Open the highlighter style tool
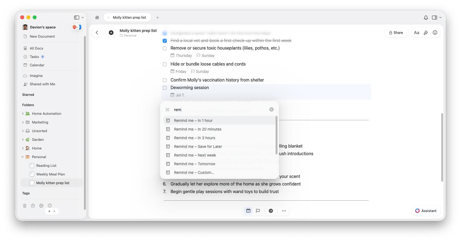The width and height of the screenshot is (461, 241). pos(426,32)
